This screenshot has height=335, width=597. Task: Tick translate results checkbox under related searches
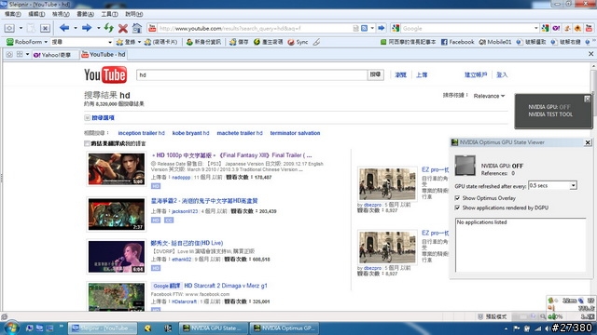(87, 143)
